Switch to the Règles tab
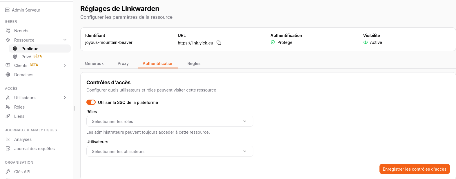Viewport: 456px width, 179px height. tap(194, 64)
